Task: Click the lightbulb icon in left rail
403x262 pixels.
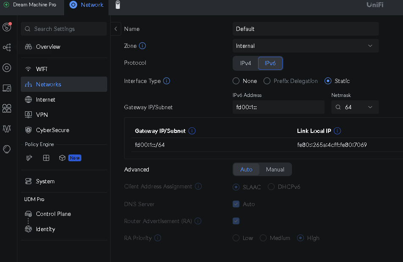Action: 7,149
